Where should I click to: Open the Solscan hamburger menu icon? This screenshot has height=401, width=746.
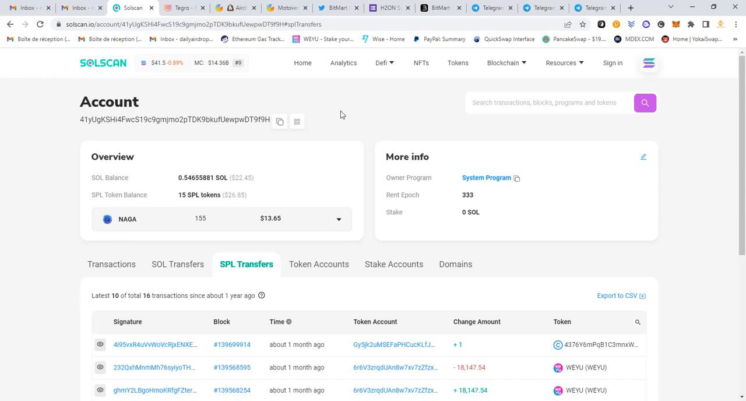(x=649, y=63)
